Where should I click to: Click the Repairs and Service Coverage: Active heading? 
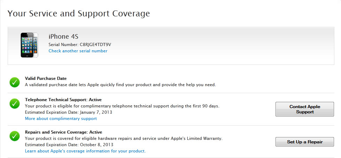(63, 132)
